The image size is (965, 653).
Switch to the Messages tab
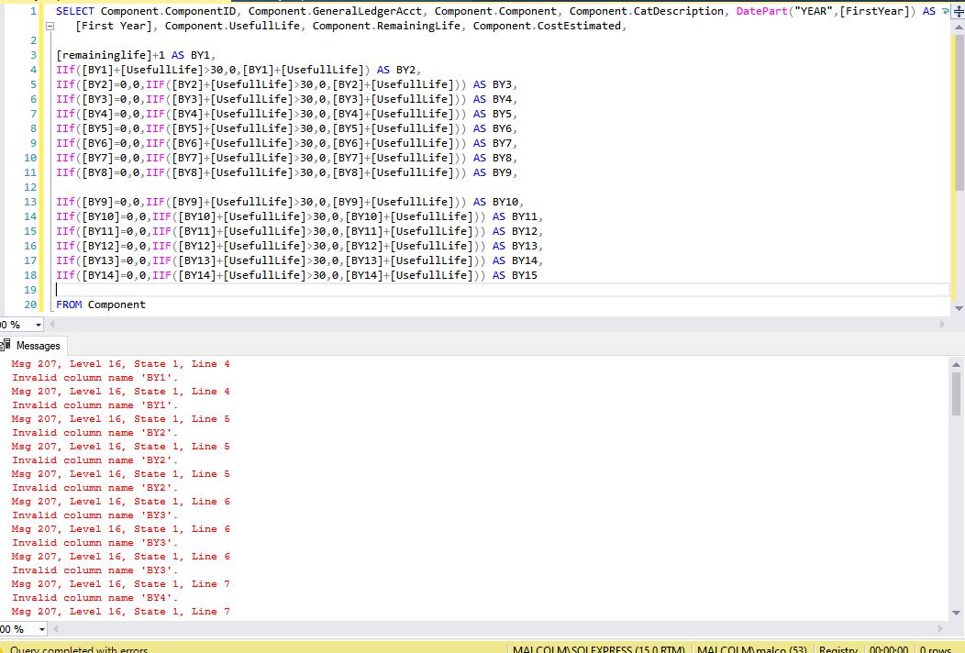[x=37, y=346]
